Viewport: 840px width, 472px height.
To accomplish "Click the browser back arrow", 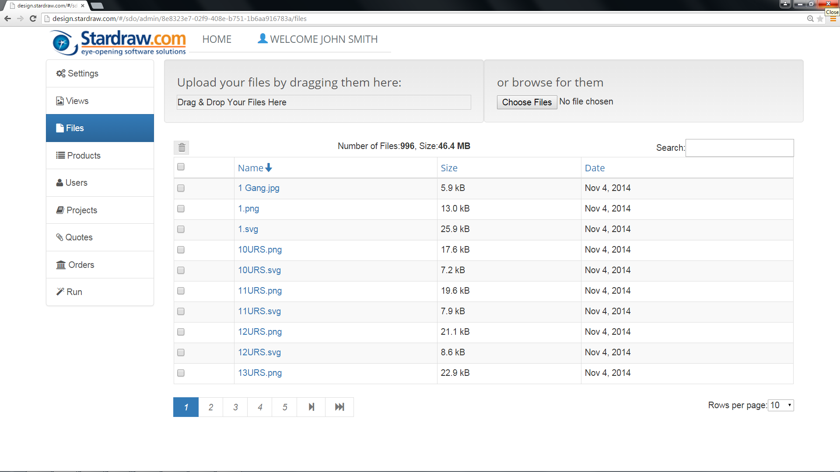I will (x=7, y=18).
